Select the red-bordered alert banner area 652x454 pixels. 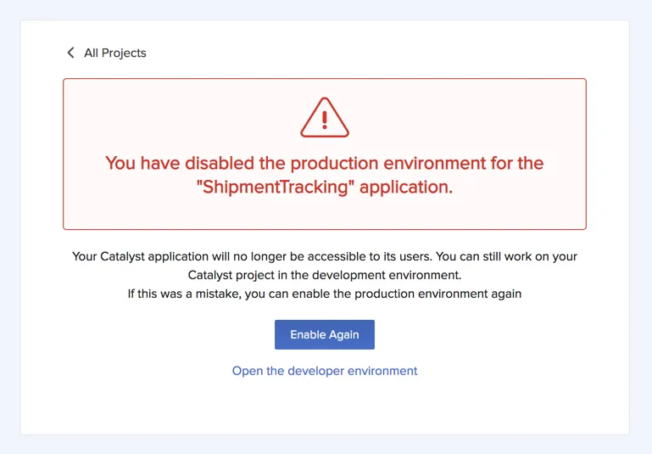coord(325,154)
